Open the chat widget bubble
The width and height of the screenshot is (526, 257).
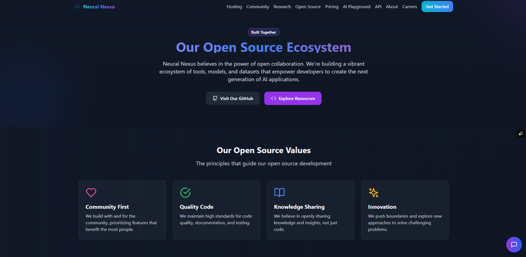514,244
